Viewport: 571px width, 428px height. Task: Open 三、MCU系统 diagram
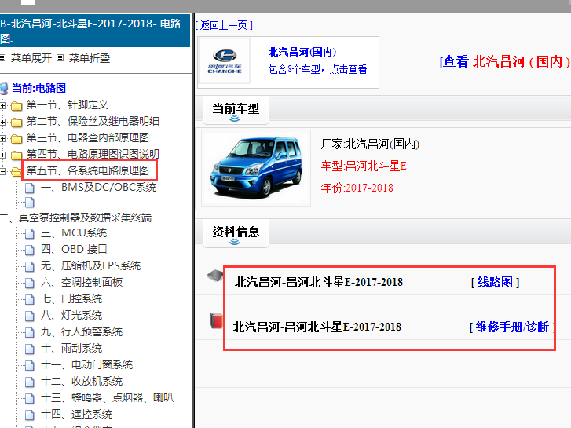pyautogui.click(x=74, y=232)
